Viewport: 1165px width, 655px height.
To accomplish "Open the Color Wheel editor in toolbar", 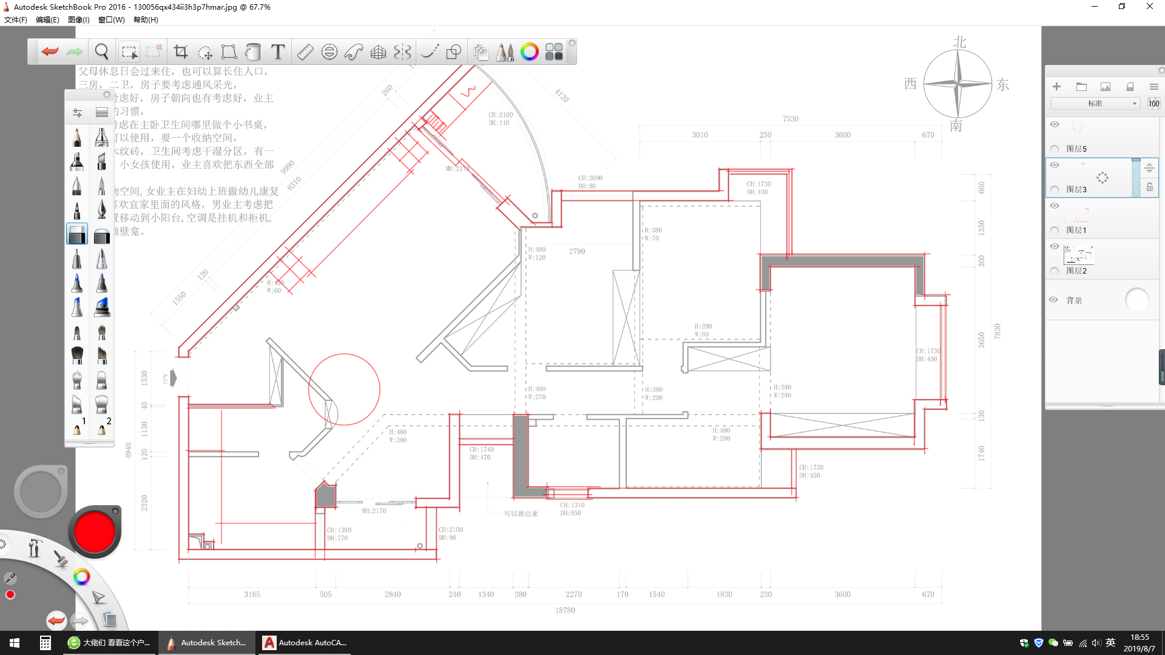I will 530,52.
